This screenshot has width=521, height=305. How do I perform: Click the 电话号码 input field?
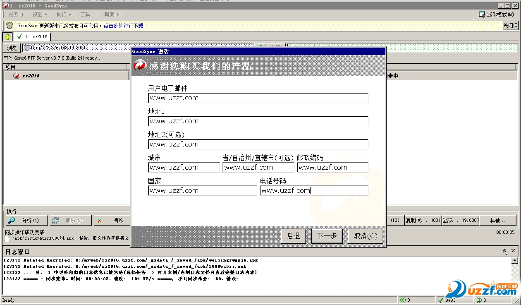coord(314,191)
